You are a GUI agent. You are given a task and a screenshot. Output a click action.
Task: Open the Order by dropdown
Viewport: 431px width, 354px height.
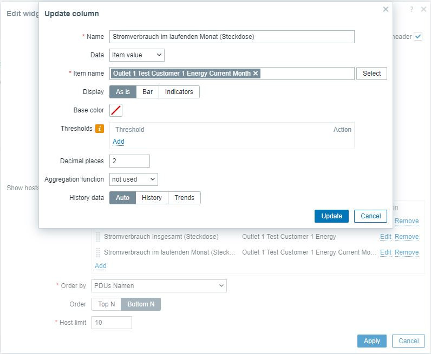click(x=159, y=285)
